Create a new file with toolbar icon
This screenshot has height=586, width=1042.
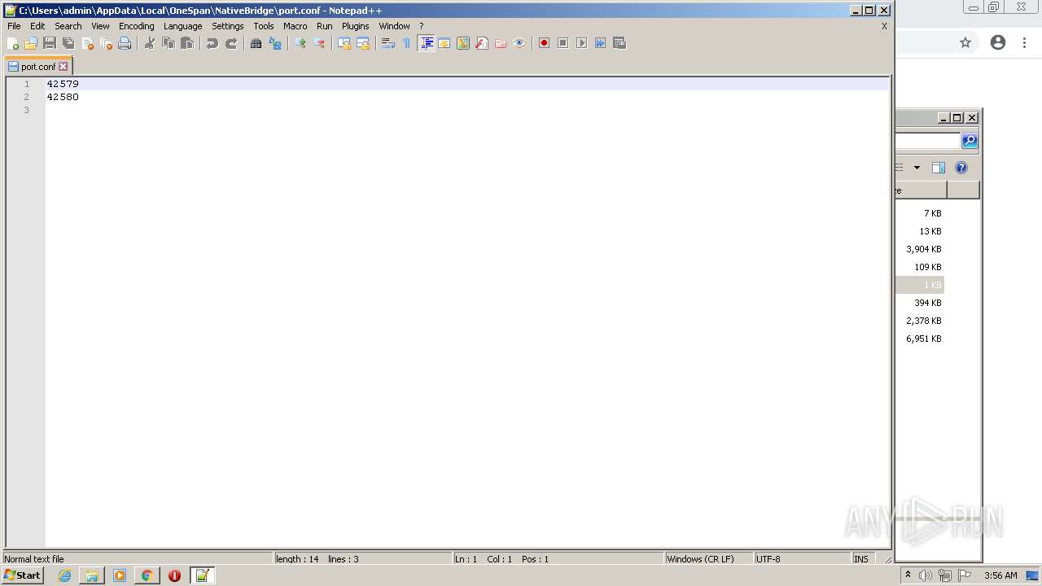(x=12, y=43)
